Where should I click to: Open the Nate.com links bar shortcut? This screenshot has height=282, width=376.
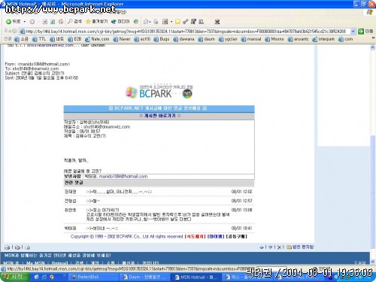pos(97,39)
